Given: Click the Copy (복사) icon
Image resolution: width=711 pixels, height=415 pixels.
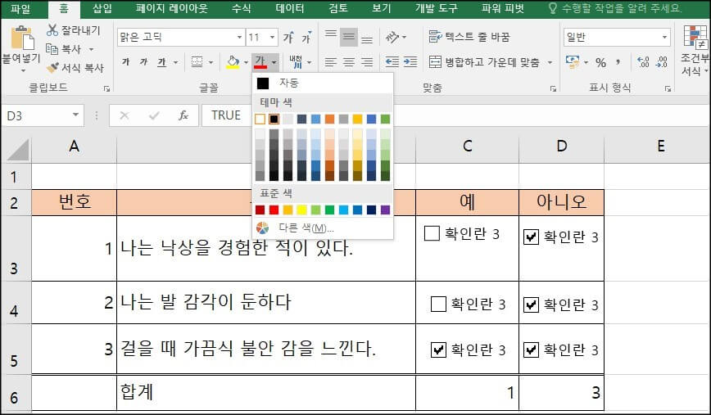Looking at the screenshot, I should click(52, 49).
